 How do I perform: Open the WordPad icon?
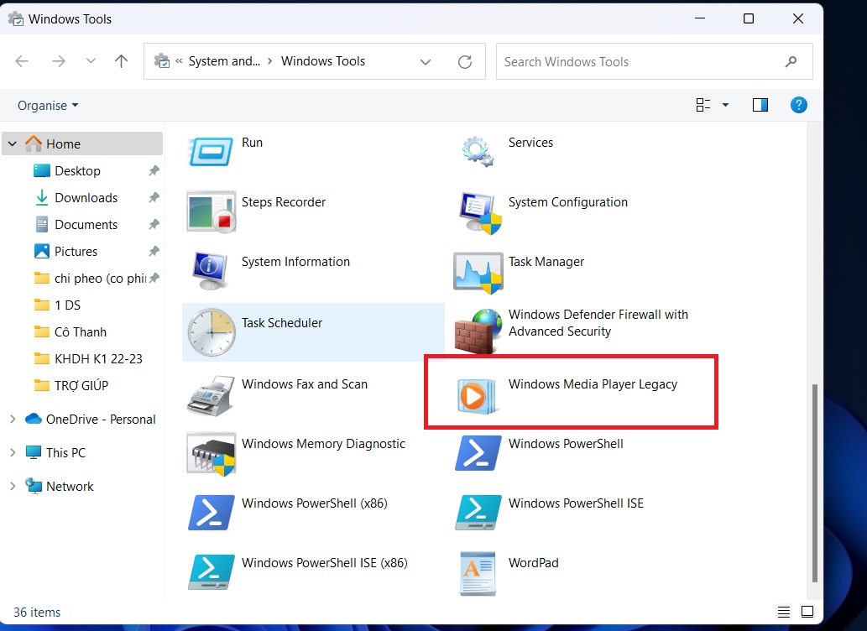(x=478, y=573)
